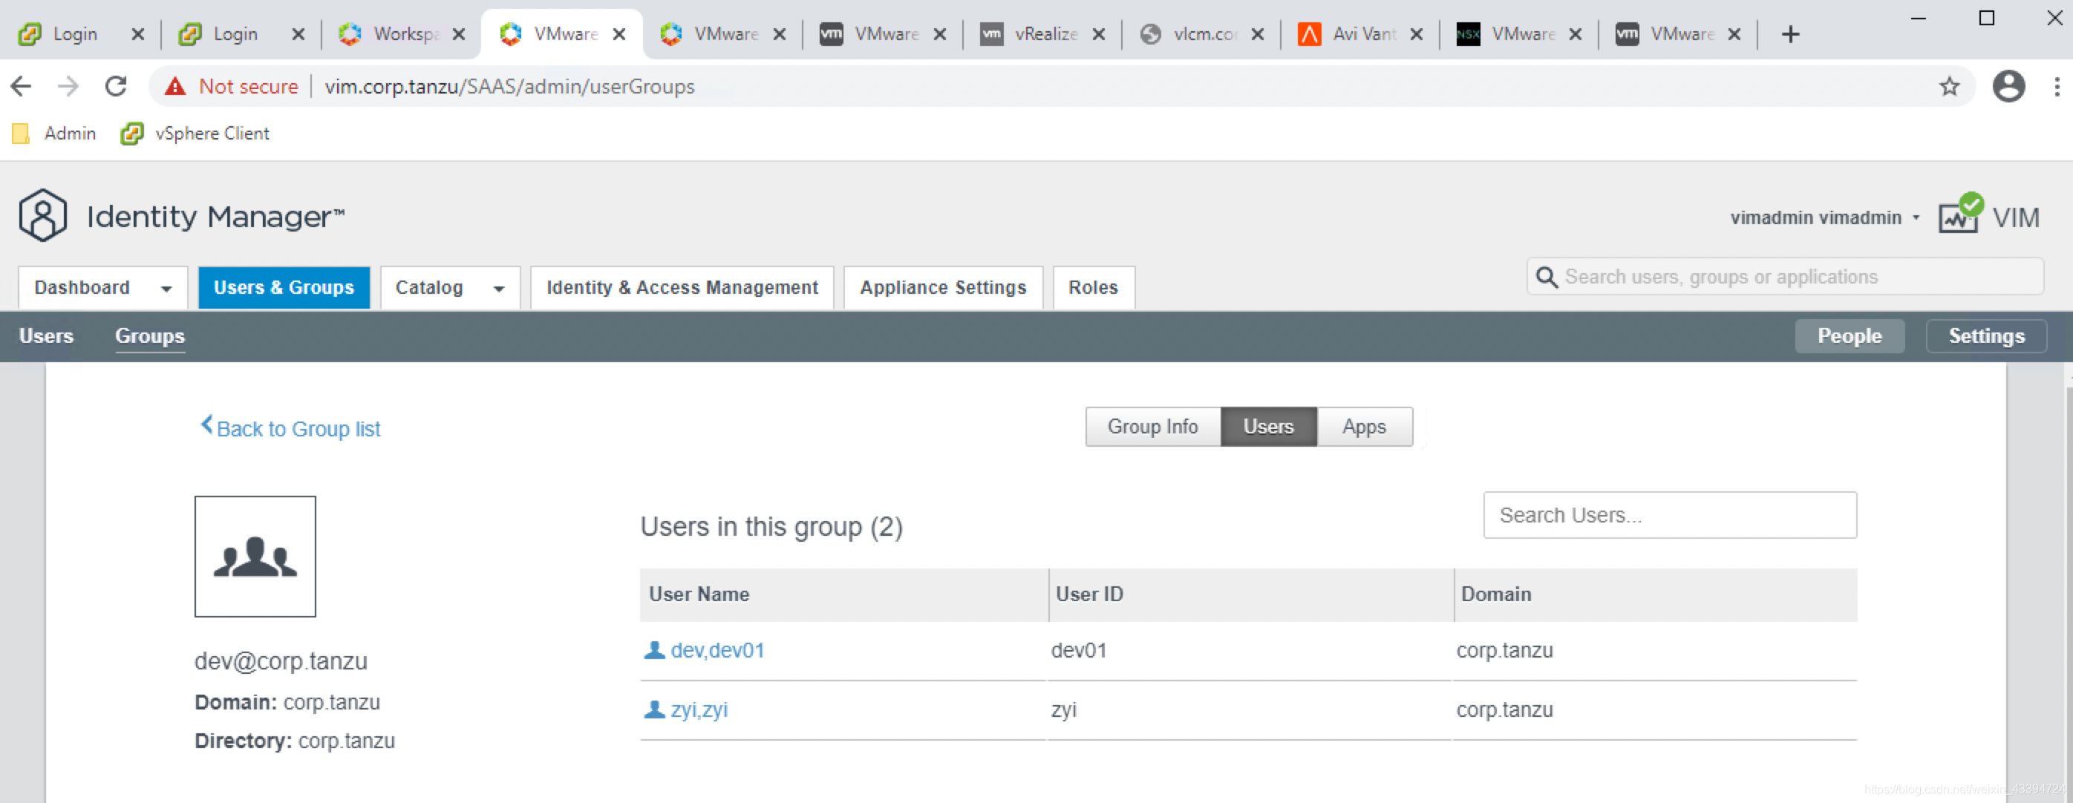The image size is (2073, 803).
Task: Open the Chrome profile avatar icon
Action: point(2008,86)
